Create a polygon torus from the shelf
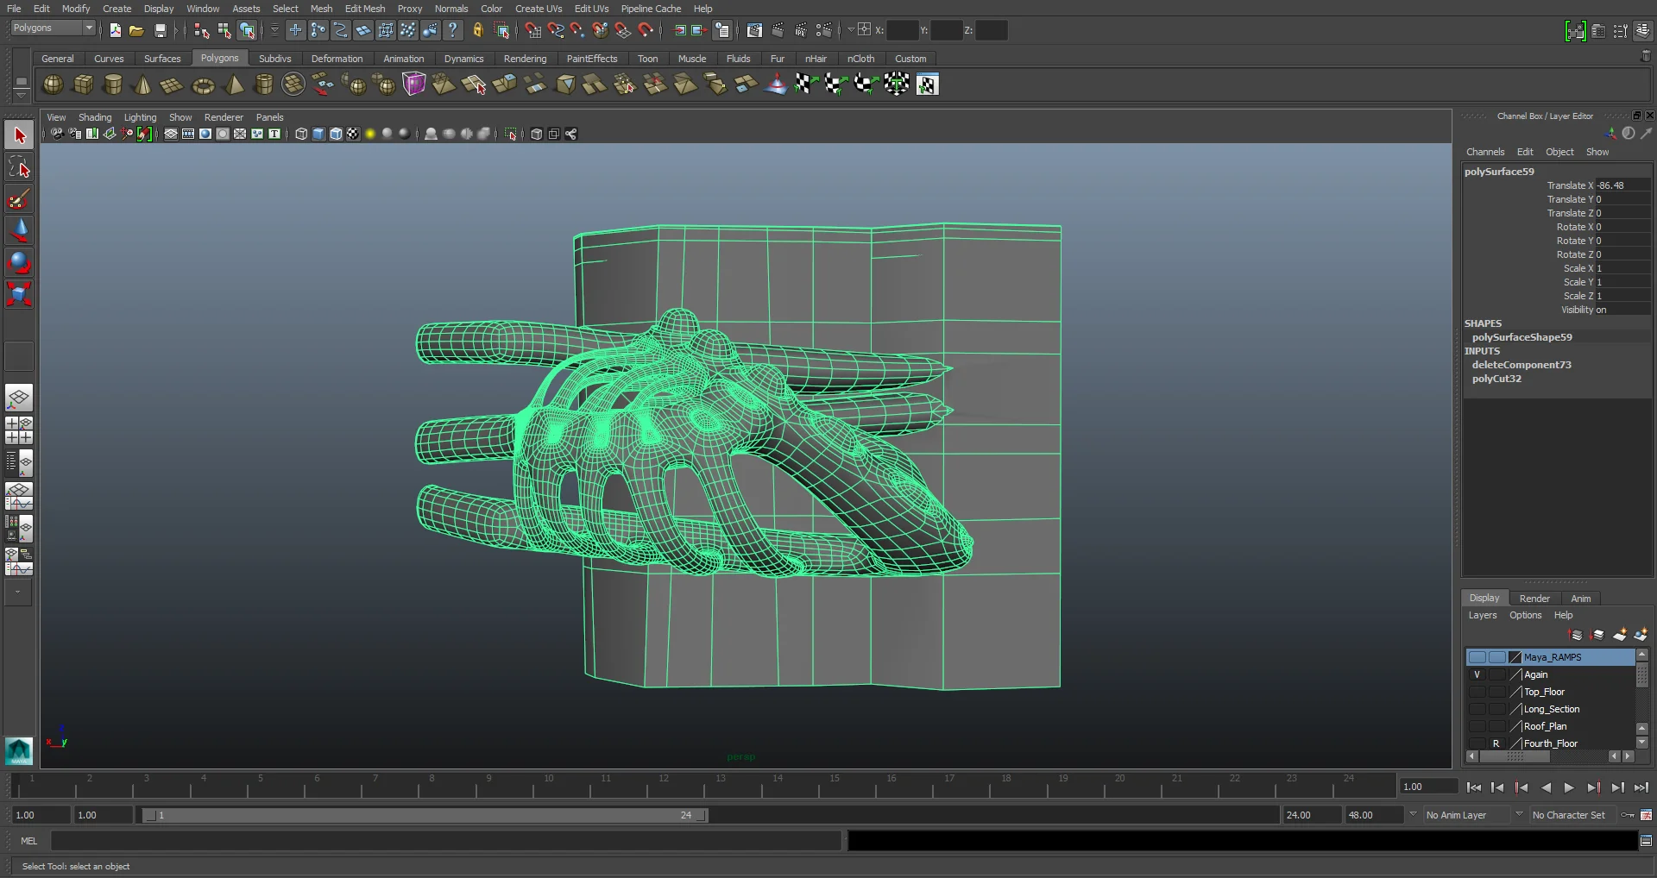1657x878 pixels. pos(203,85)
